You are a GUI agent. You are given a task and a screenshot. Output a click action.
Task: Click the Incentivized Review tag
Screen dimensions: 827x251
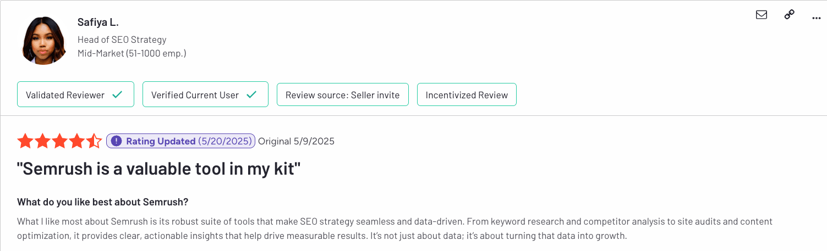pos(467,94)
